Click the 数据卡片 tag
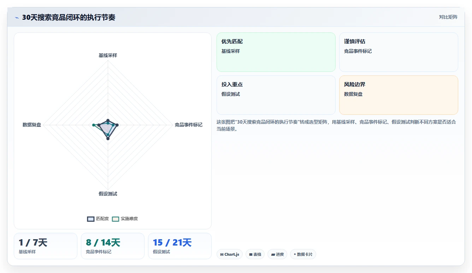The height and width of the screenshot is (273, 472). (x=303, y=254)
